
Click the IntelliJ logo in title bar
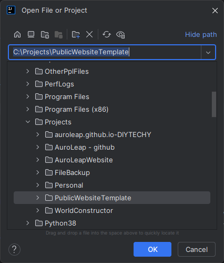click(11, 10)
